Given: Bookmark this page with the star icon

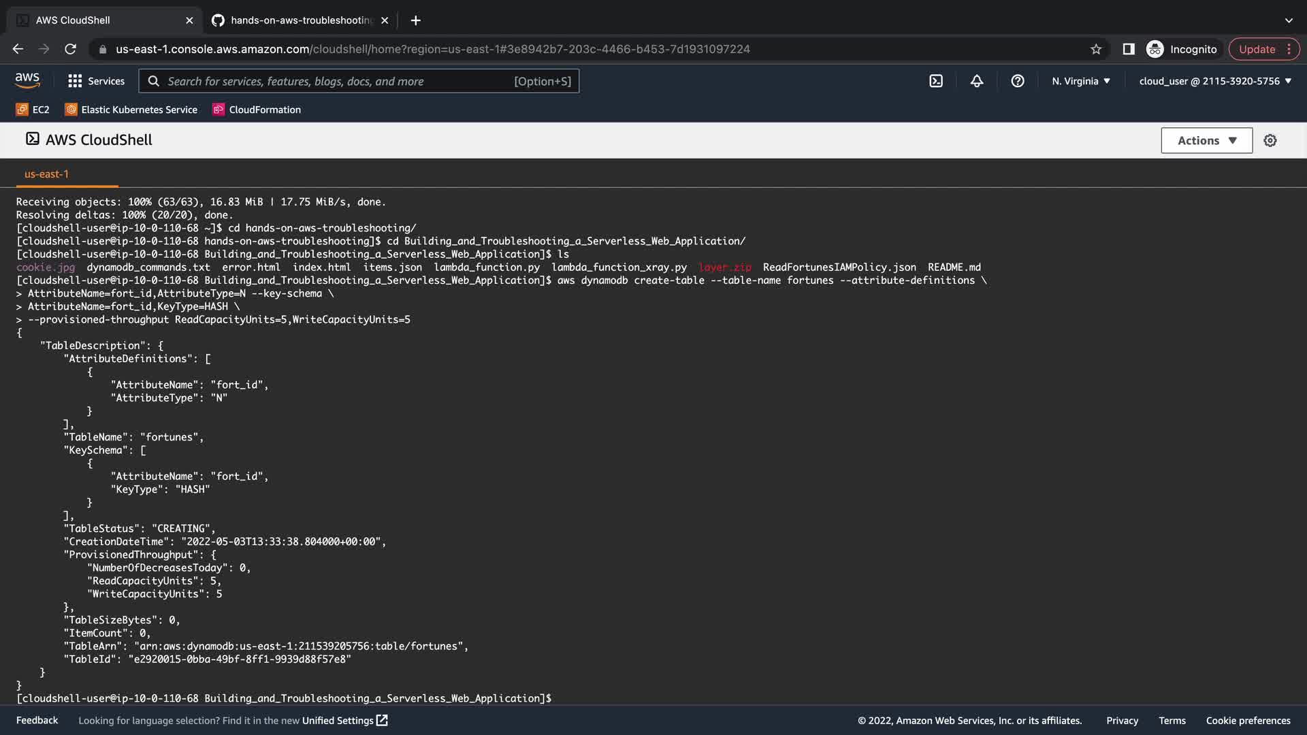Looking at the screenshot, I should [x=1096, y=49].
